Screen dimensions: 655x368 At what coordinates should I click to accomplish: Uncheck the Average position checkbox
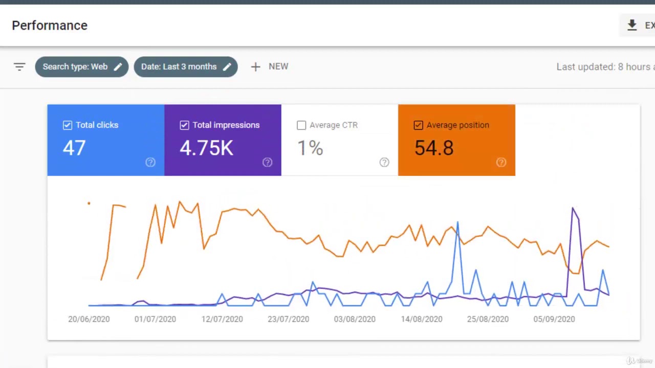coord(418,125)
